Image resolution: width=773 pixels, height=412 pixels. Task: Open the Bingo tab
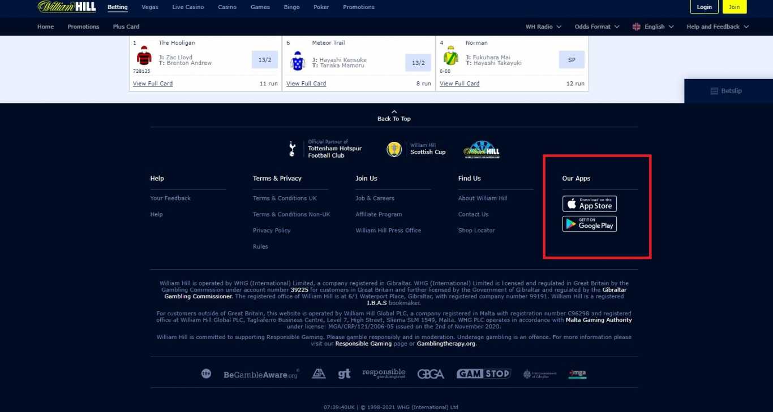click(x=291, y=7)
